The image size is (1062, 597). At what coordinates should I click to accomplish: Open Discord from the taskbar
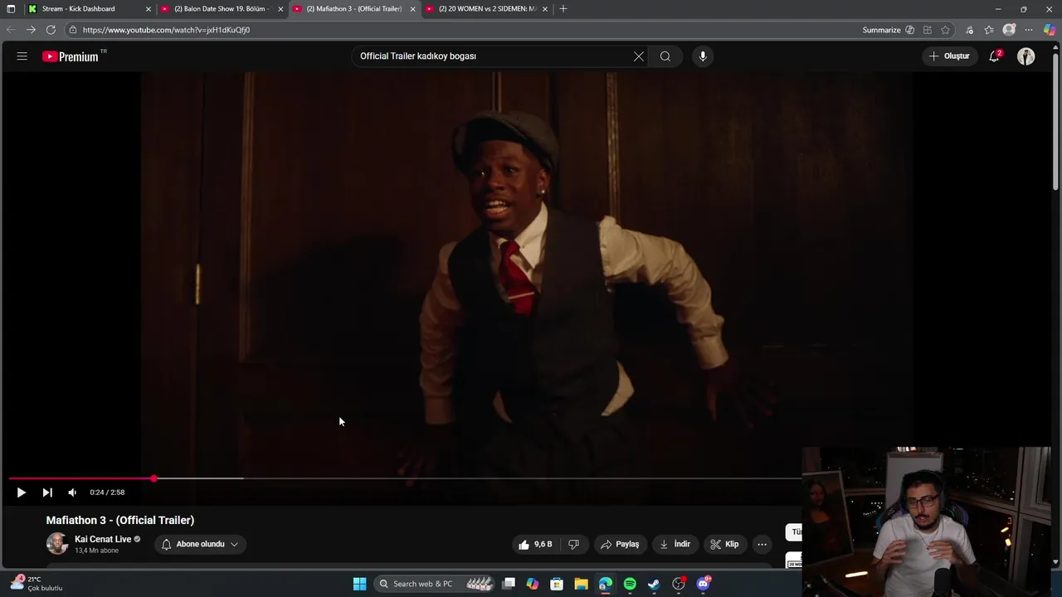pos(704,584)
